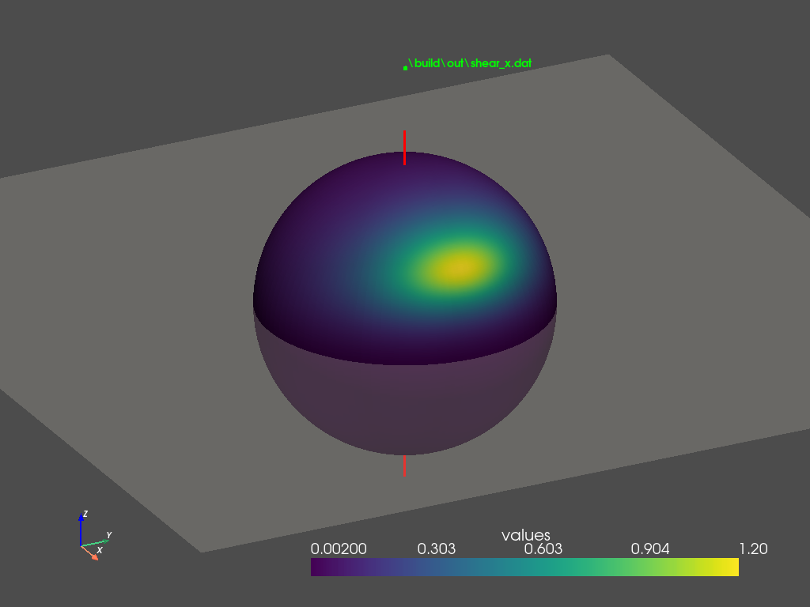This screenshot has height=607, width=810.
Task: Click the 'values' scalar bar title
Action: 525,535
